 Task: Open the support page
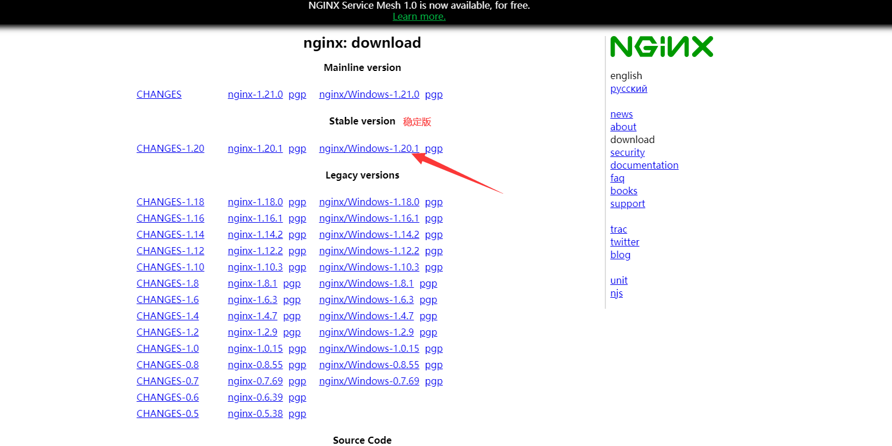click(627, 204)
